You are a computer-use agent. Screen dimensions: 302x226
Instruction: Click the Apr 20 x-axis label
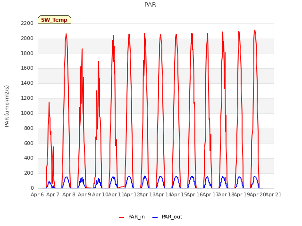pyautogui.click(x=258, y=194)
